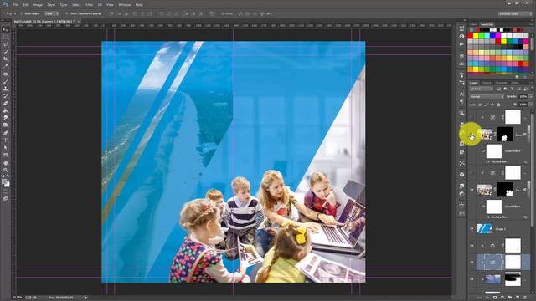
Task: Toggle lock transparent pixels
Action: pos(480,105)
